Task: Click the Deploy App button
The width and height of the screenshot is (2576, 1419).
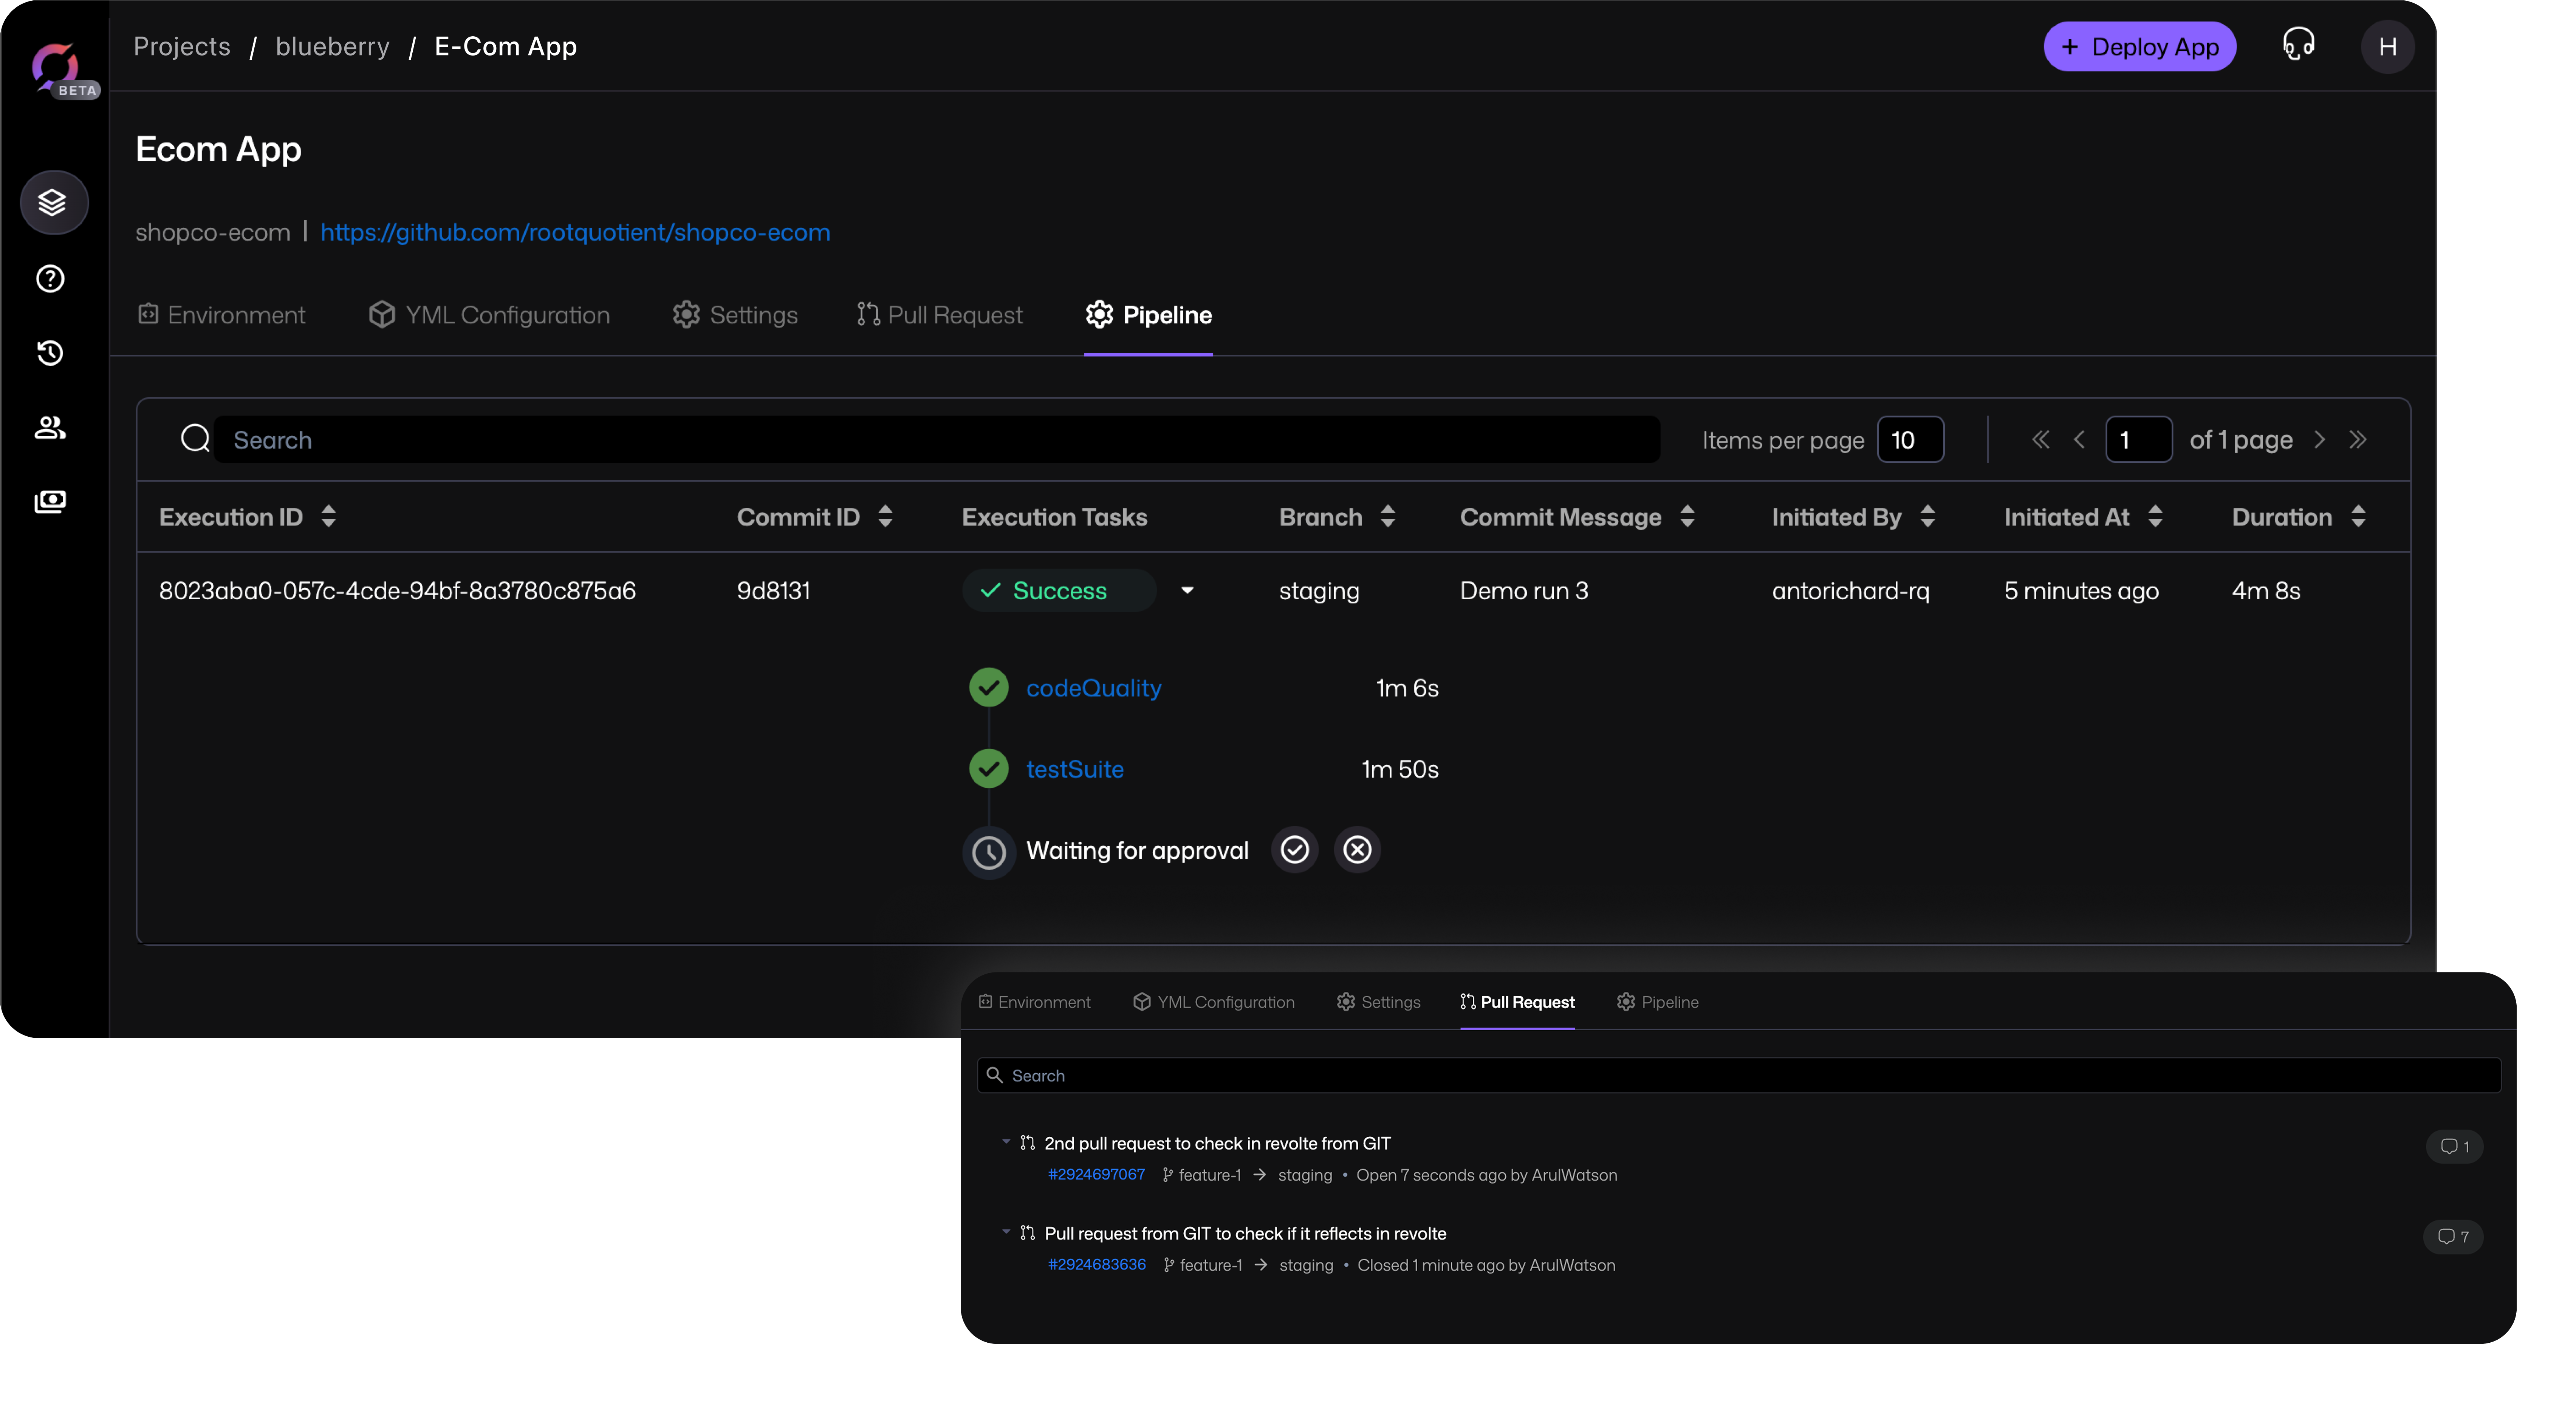Action: point(2139,47)
